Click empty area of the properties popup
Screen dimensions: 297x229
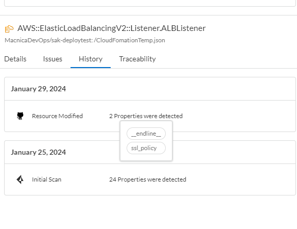146,157
